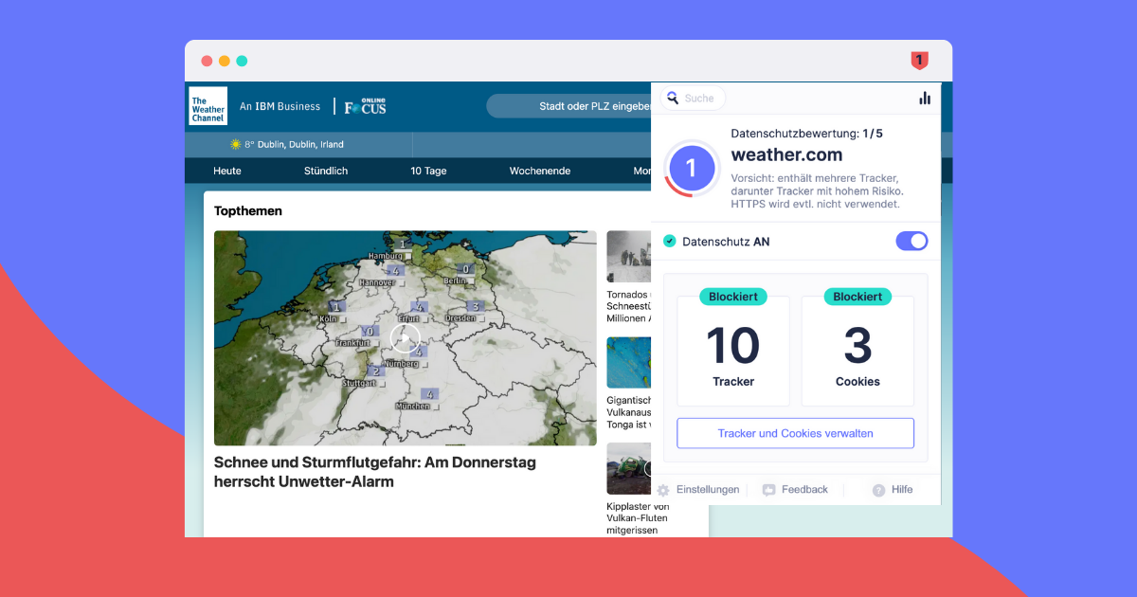1137x597 pixels.
Task: Switch to the Stündlich tab
Action: pyautogui.click(x=326, y=171)
